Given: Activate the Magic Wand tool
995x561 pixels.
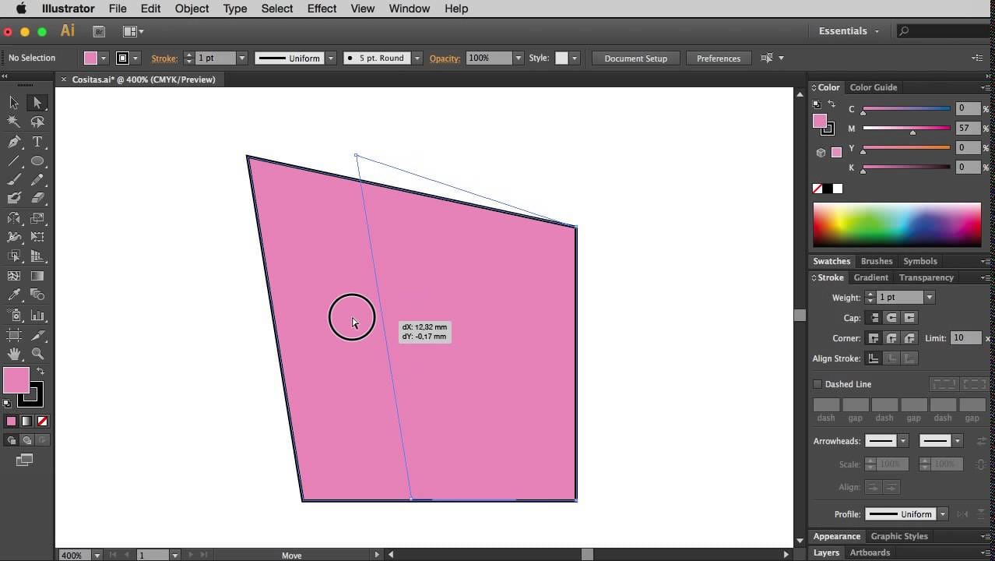Looking at the screenshot, I should coord(14,122).
